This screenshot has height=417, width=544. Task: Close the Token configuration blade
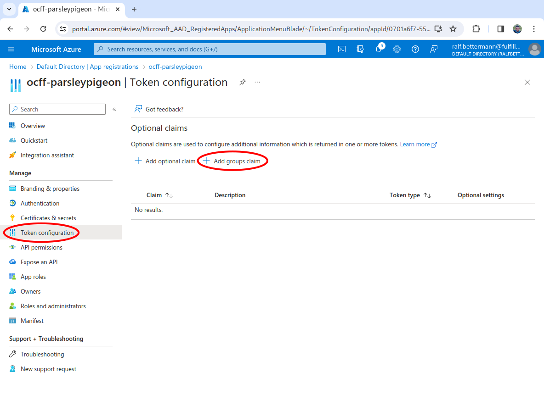tap(527, 82)
